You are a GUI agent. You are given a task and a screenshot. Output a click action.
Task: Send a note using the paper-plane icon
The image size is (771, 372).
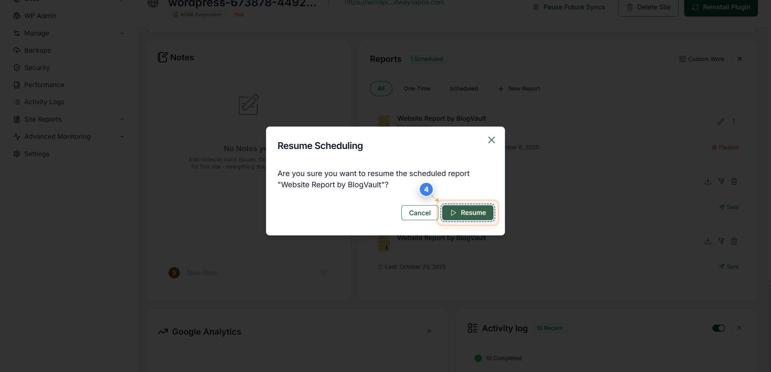tap(324, 272)
